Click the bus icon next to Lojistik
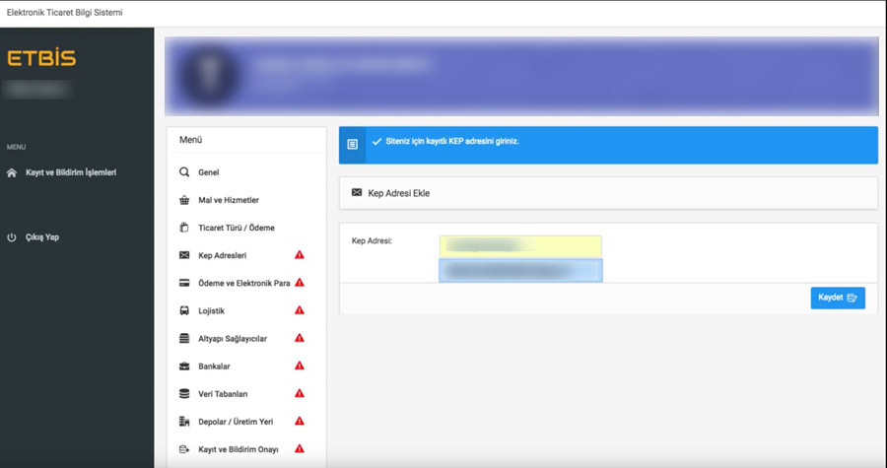The width and height of the screenshot is (887, 468). [184, 310]
